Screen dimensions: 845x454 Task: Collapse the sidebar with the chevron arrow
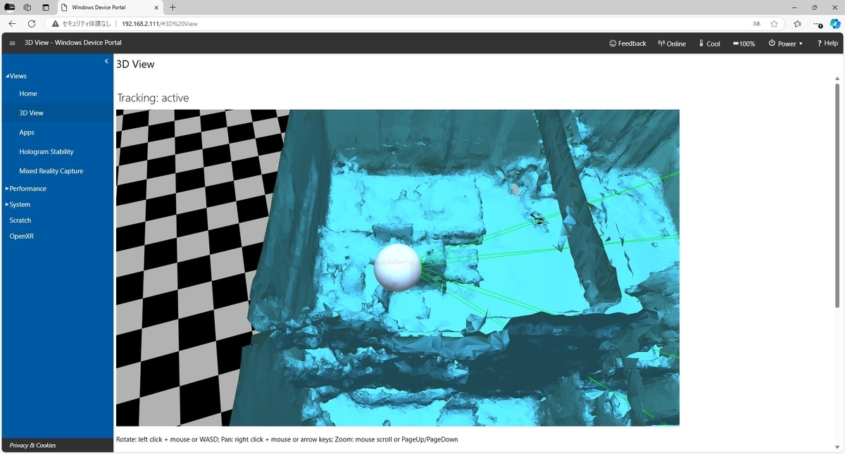[x=107, y=61]
